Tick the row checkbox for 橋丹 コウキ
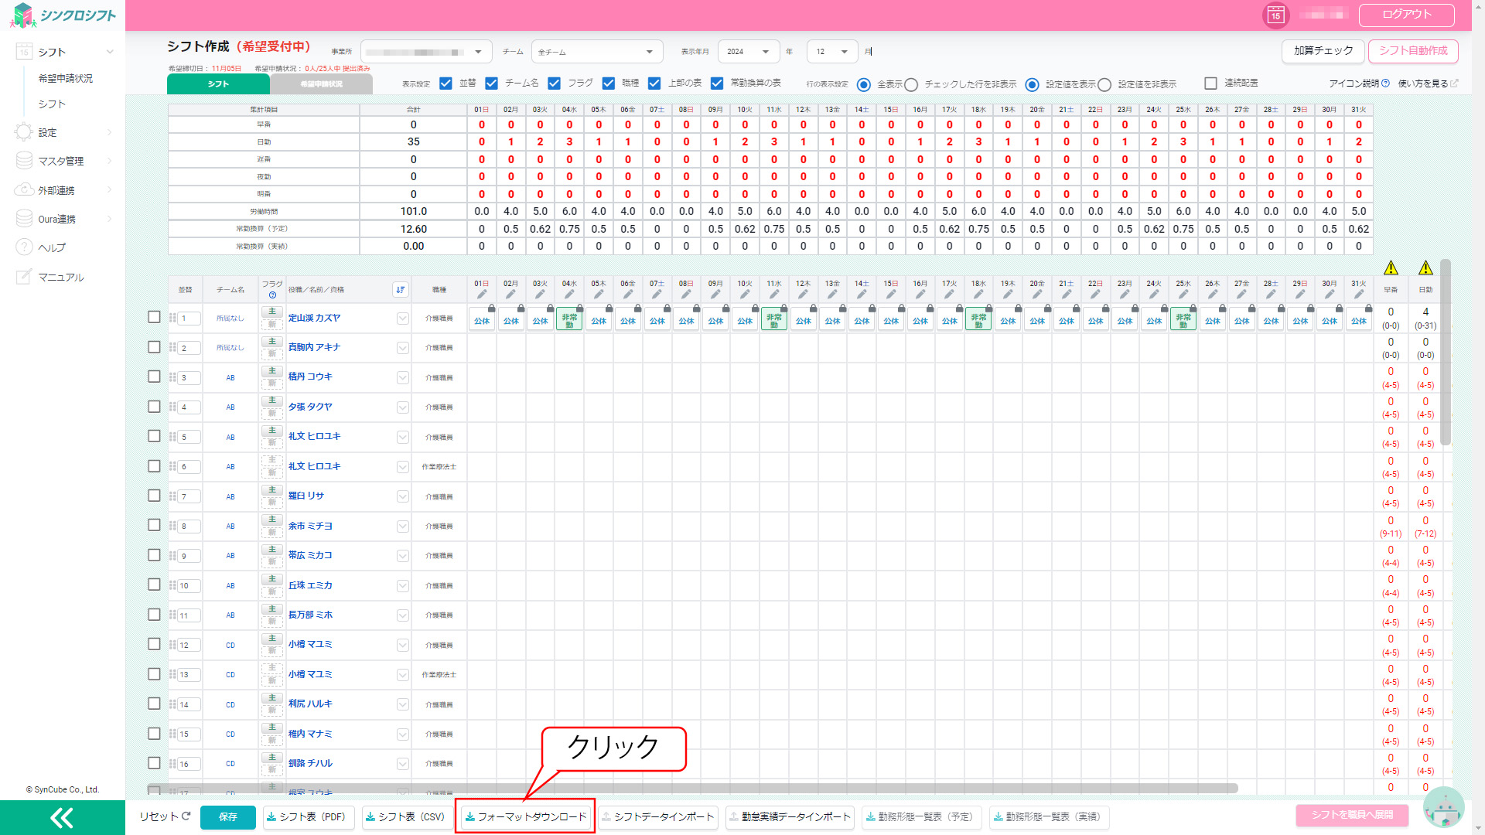1485x835 pixels. (154, 377)
